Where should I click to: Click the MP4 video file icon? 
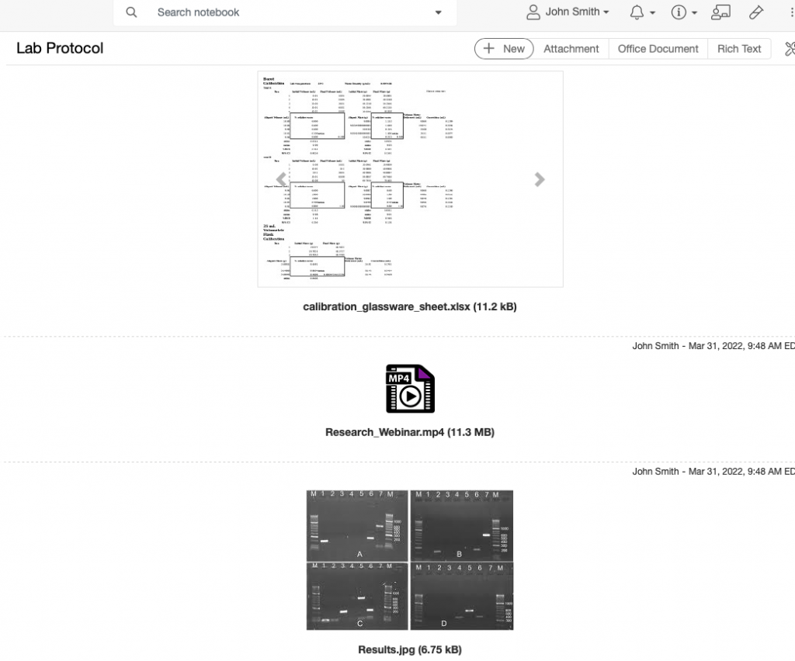pyautogui.click(x=410, y=389)
